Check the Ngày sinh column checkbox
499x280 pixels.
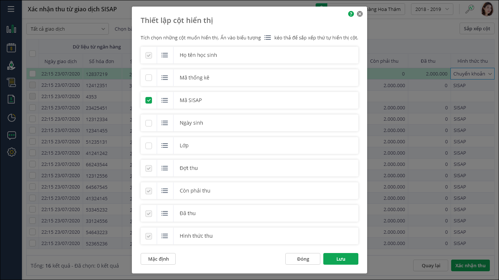149,123
